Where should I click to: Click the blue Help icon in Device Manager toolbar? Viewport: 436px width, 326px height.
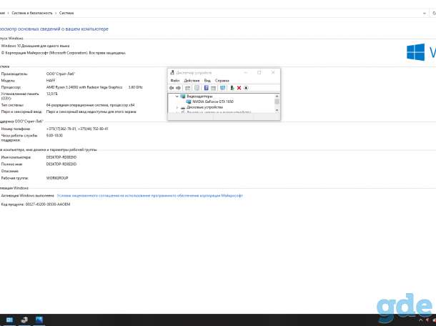(206, 88)
